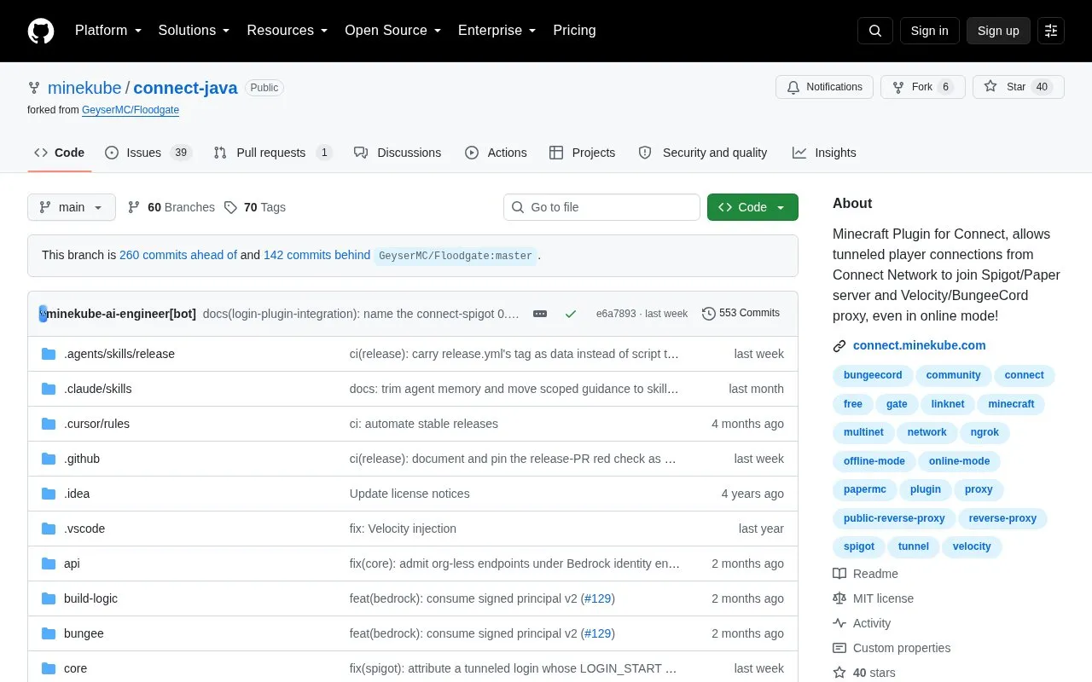View the 70 Tags list
Screen dimensions: 1092x682
pos(254,207)
